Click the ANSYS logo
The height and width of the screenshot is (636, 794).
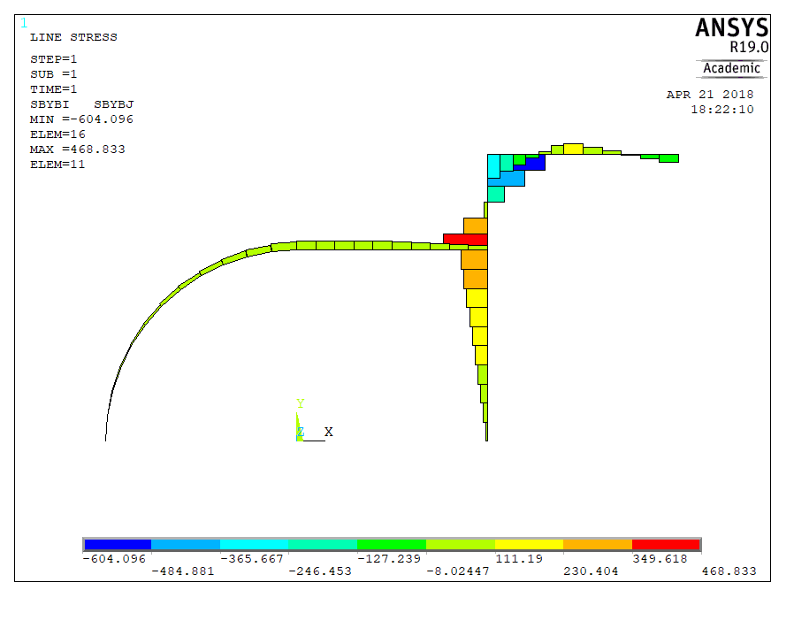point(732,27)
